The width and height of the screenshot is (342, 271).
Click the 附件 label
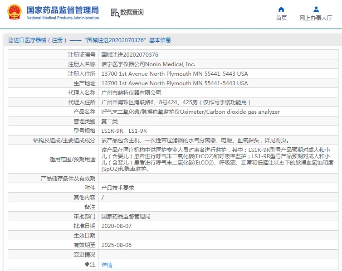[90, 188]
